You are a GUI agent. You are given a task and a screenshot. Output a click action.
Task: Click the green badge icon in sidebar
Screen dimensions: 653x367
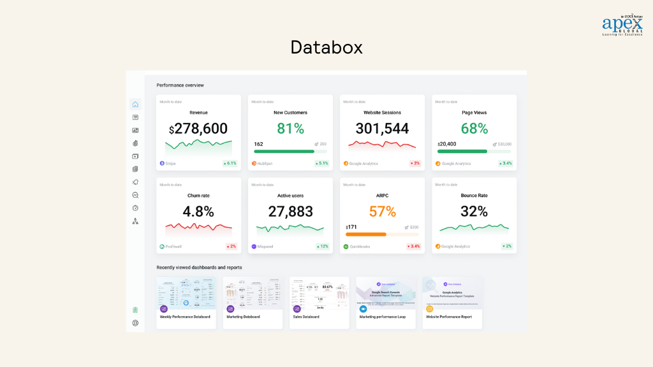pyautogui.click(x=135, y=310)
